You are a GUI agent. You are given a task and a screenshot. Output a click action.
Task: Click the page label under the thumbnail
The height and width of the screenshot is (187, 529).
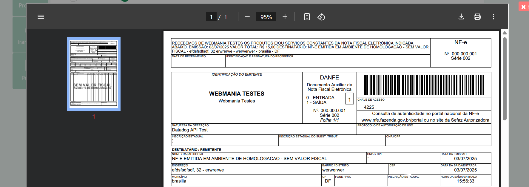coord(94,117)
